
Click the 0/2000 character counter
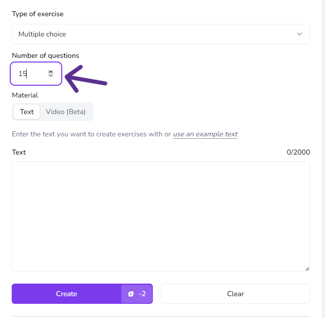298,152
